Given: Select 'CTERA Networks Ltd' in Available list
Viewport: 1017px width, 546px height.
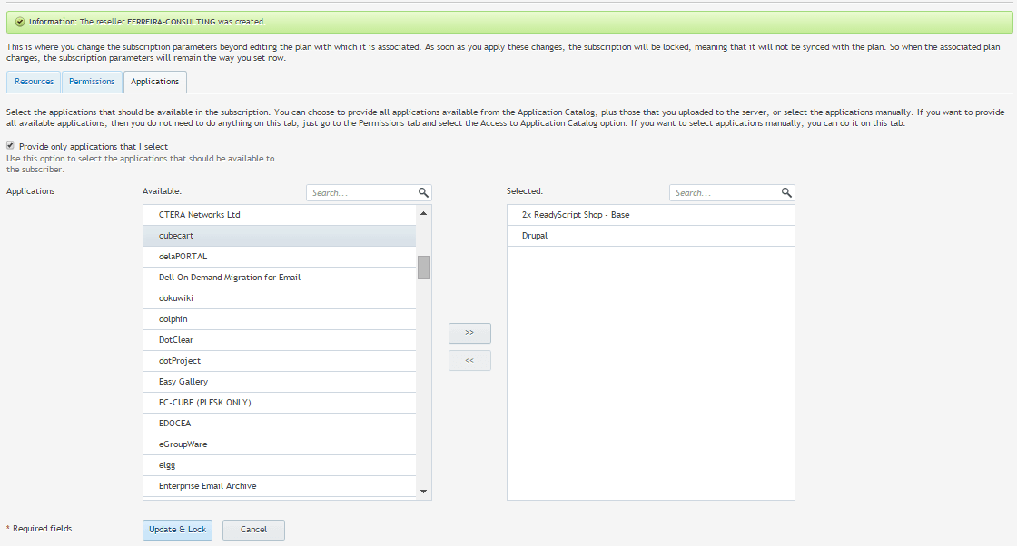Looking at the screenshot, I should [280, 215].
